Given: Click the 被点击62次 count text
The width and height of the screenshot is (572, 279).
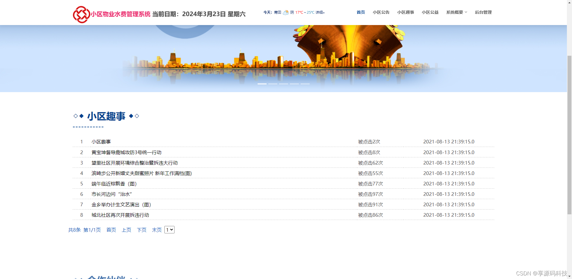Looking at the screenshot, I should [371, 163].
